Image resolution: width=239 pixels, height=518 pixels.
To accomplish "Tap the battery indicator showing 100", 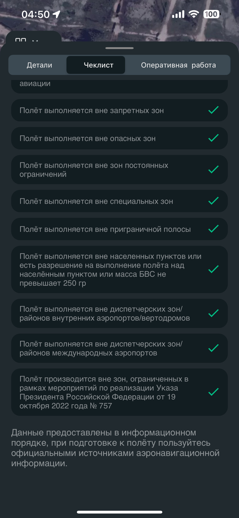I will point(212,14).
